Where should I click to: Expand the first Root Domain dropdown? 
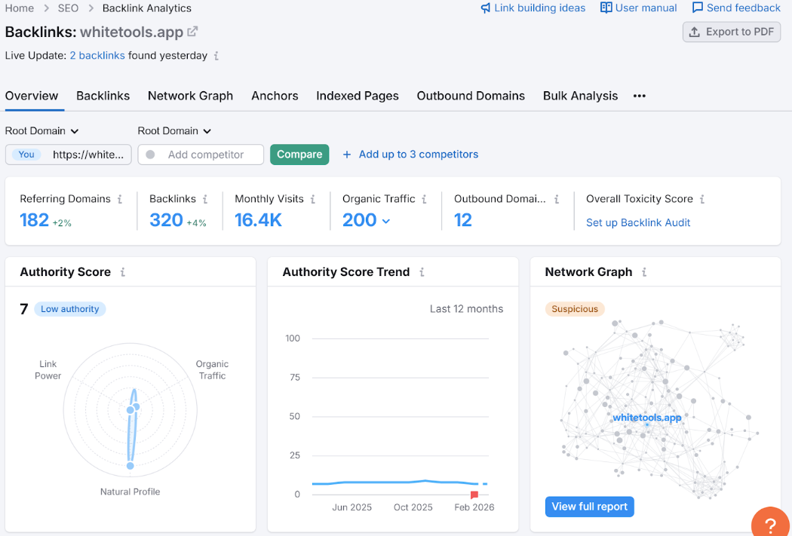[x=42, y=131]
